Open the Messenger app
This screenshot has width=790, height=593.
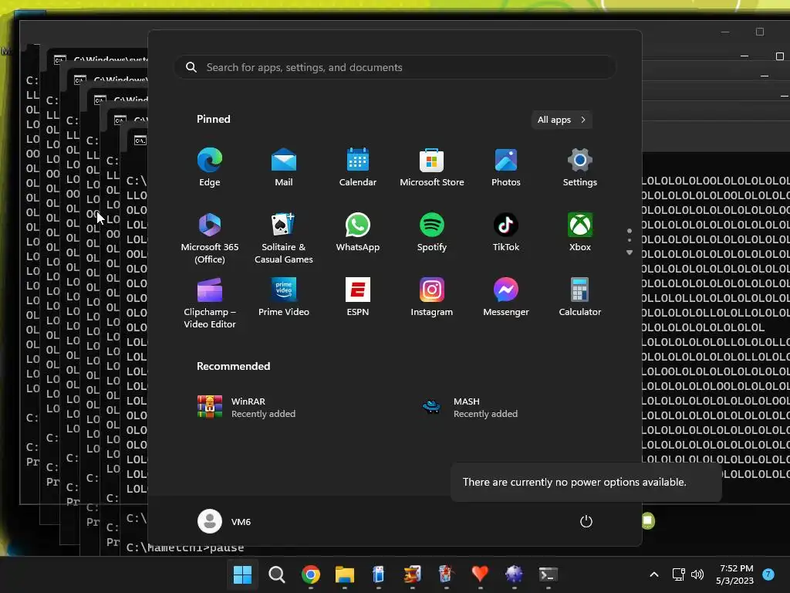pos(506,297)
